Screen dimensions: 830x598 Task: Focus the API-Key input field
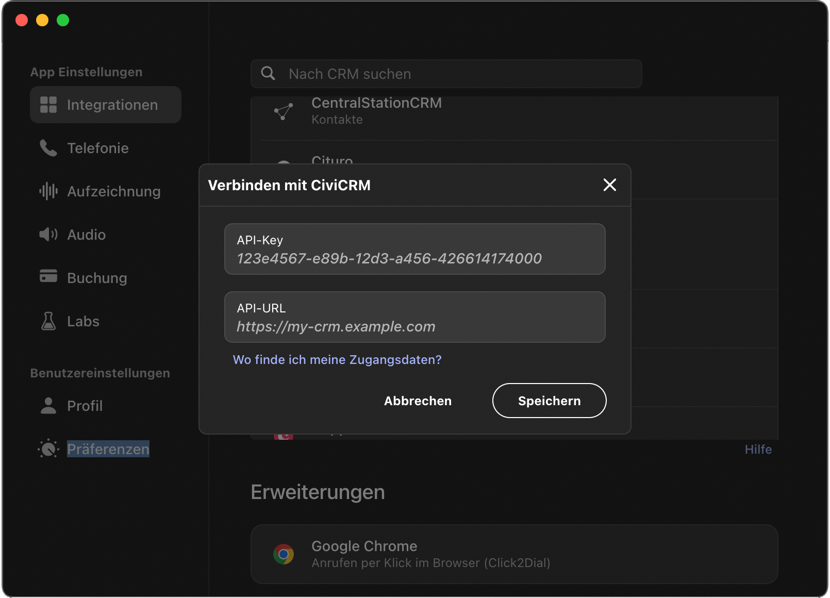pyautogui.click(x=415, y=249)
